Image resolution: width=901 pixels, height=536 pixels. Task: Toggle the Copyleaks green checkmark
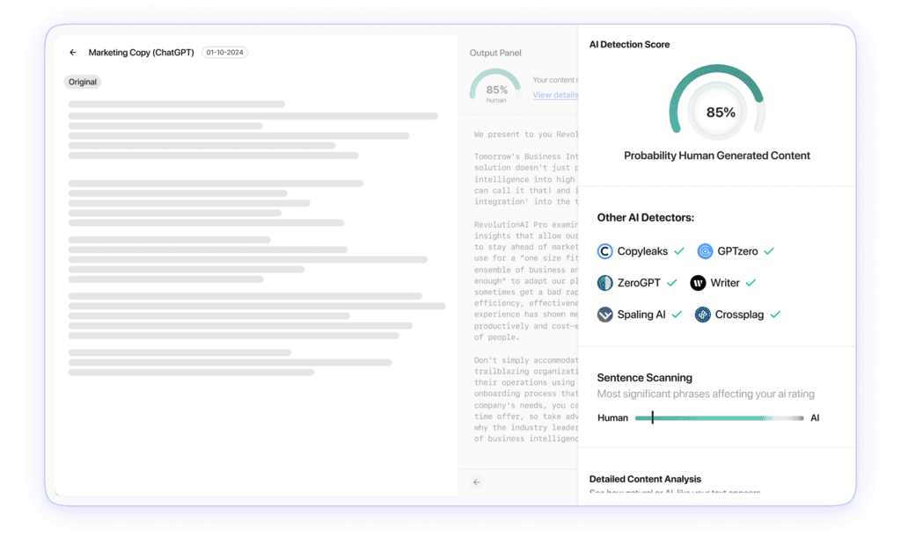tap(680, 251)
